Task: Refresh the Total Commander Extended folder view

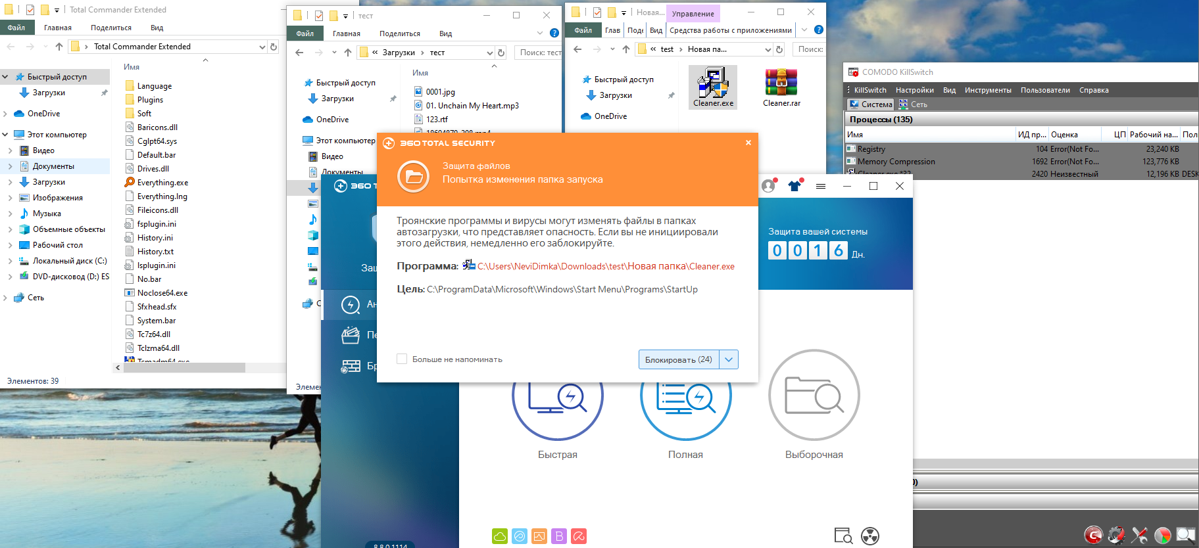Action: tap(274, 47)
